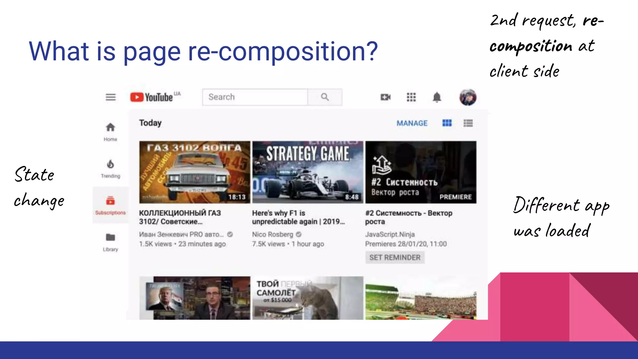This screenshot has height=359, width=638.
Task: Open the notifications bell
Action: click(x=437, y=97)
